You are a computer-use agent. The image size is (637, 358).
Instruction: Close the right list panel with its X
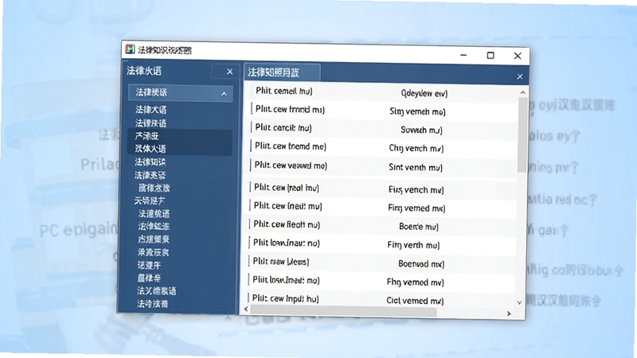click(x=520, y=76)
